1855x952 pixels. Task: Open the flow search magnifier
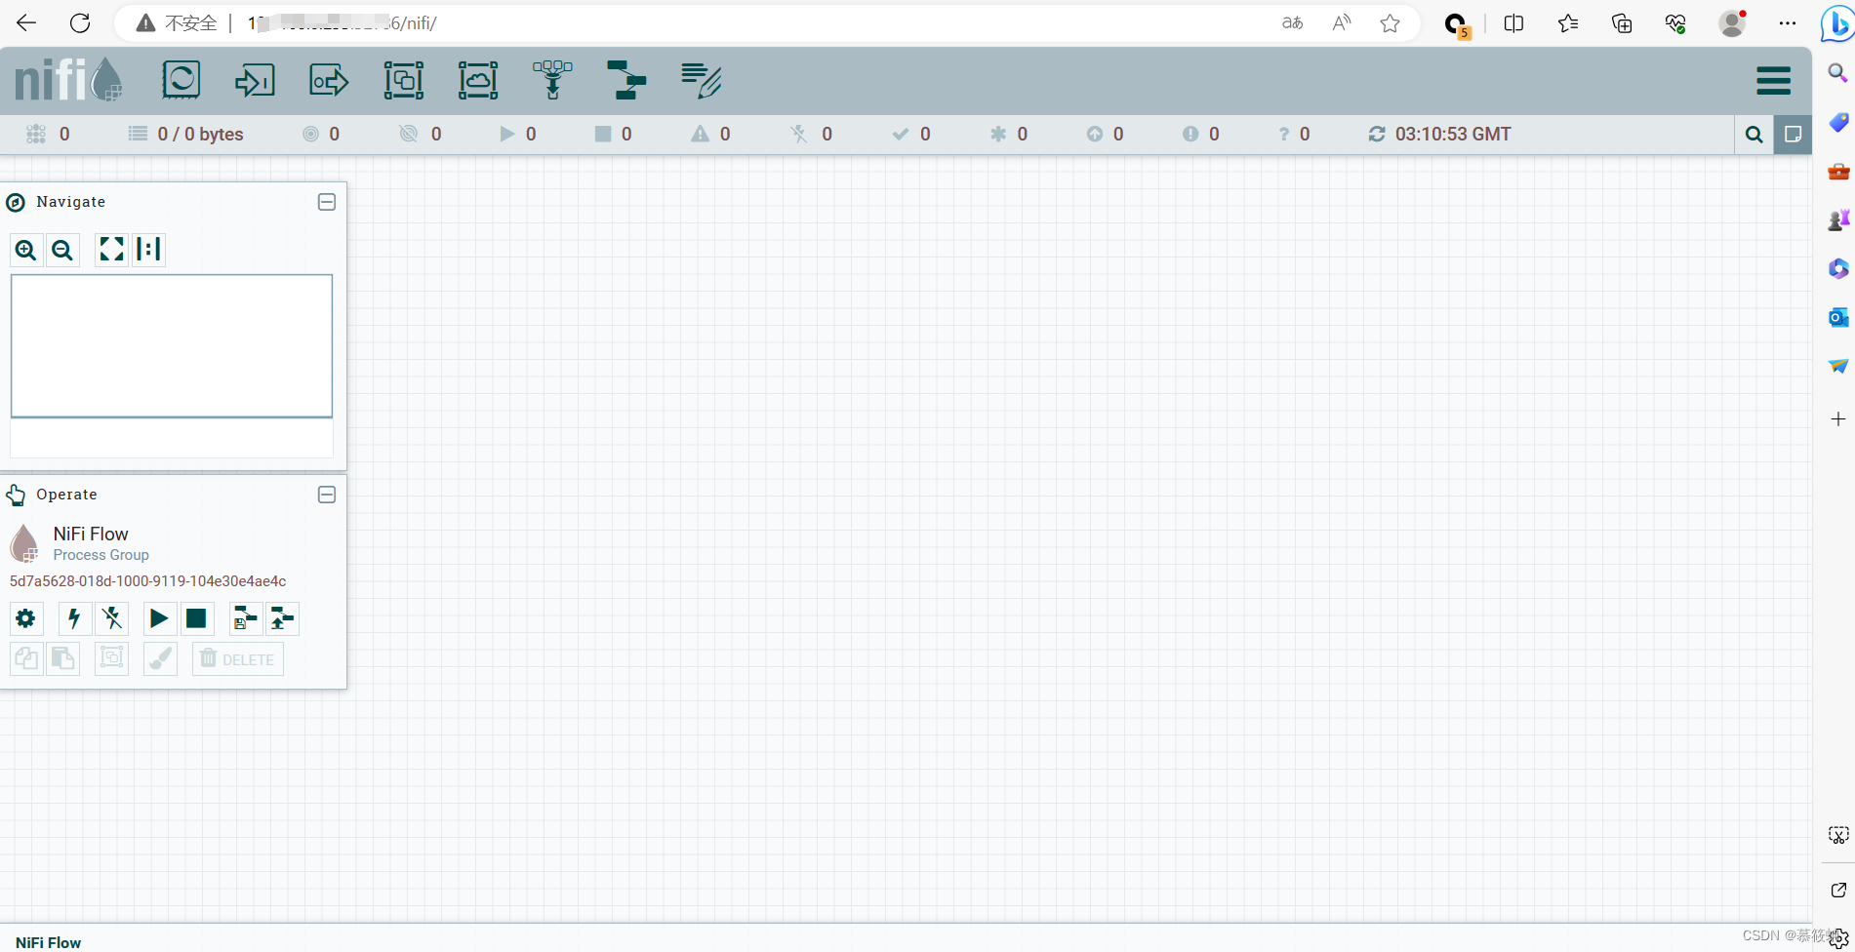coord(1754,135)
